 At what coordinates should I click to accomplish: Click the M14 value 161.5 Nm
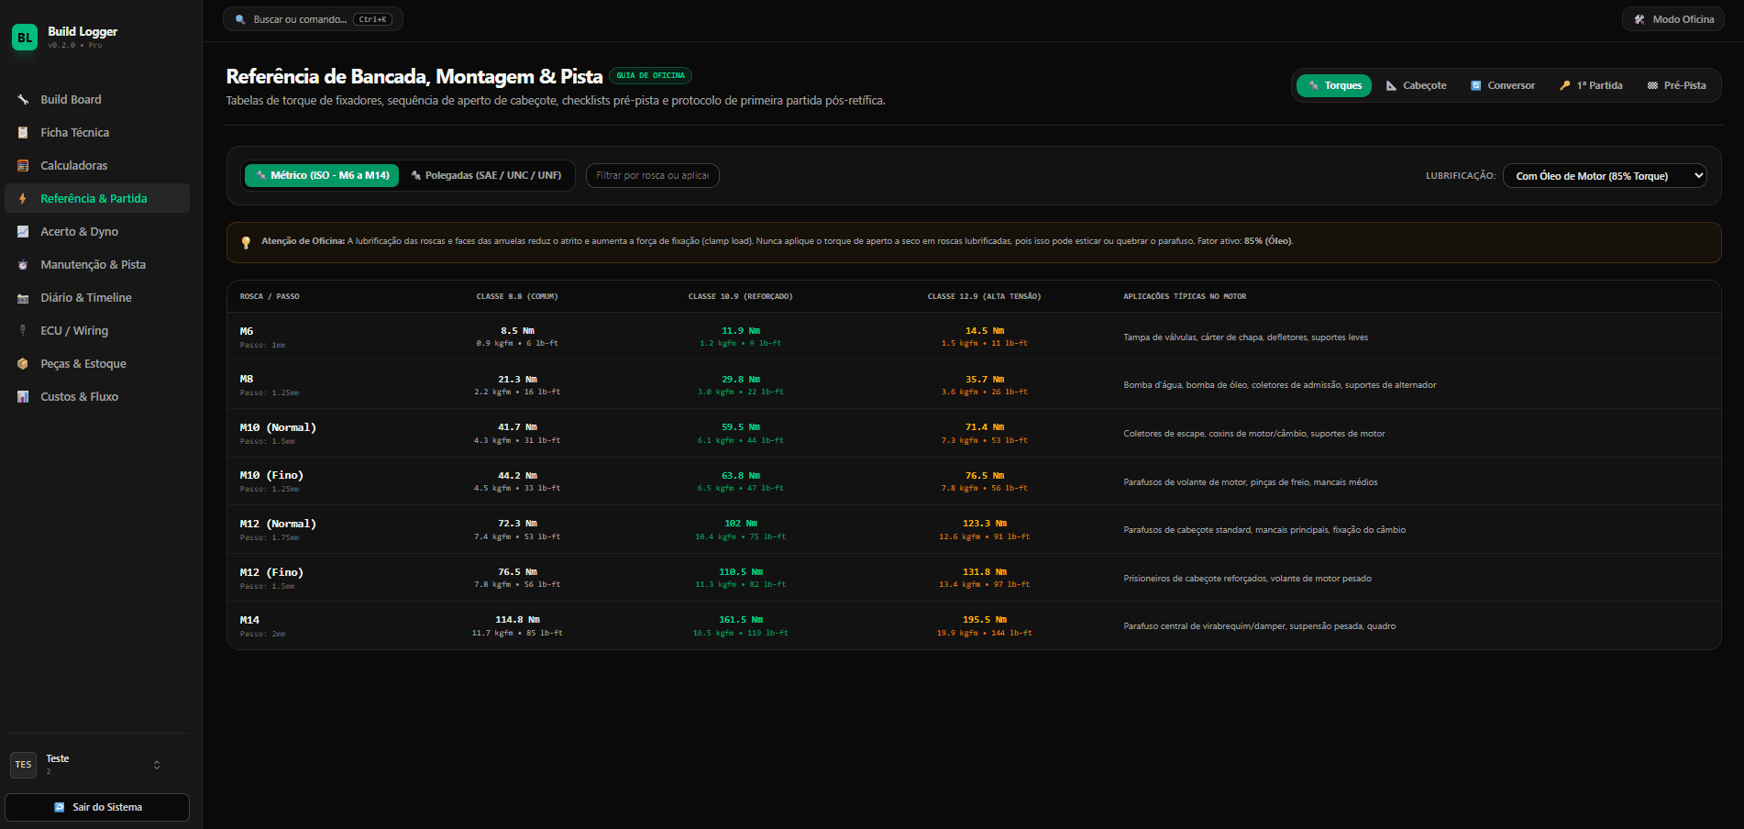click(740, 620)
